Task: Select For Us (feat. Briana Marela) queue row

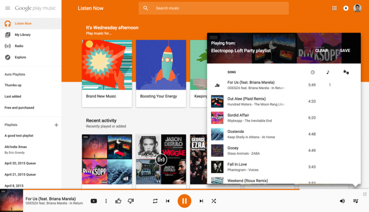Action: pyautogui.click(x=284, y=85)
